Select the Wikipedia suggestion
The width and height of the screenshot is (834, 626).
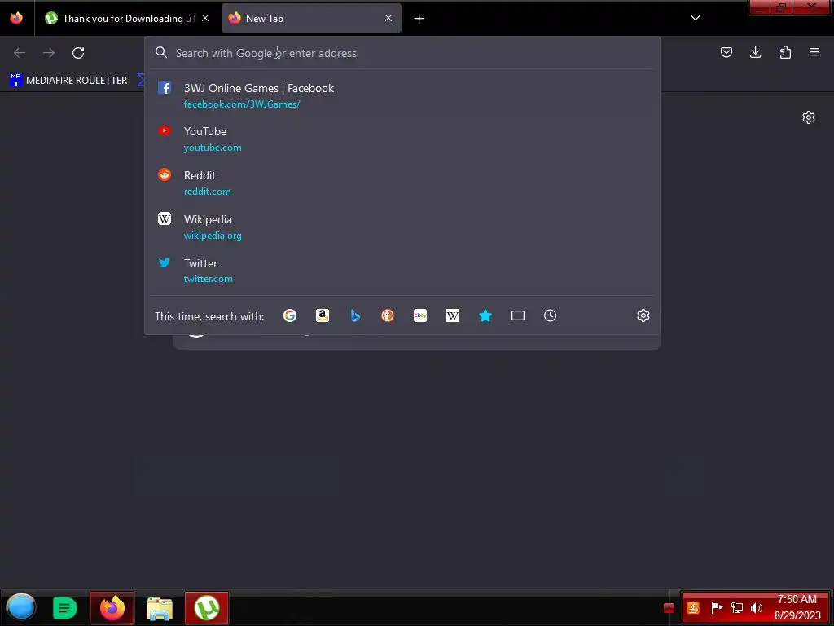click(x=402, y=227)
